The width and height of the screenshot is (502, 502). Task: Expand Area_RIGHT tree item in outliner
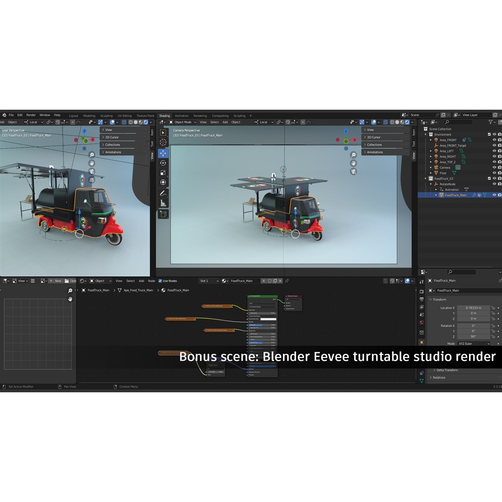[430, 157]
